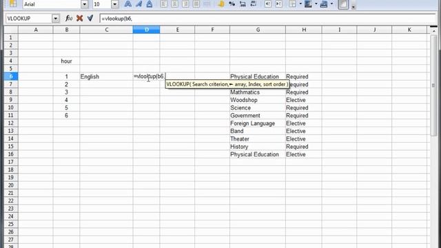The height and width of the screenshot is (248, 441).
Task: Click in the formula input line
Action: click(267, 19)
